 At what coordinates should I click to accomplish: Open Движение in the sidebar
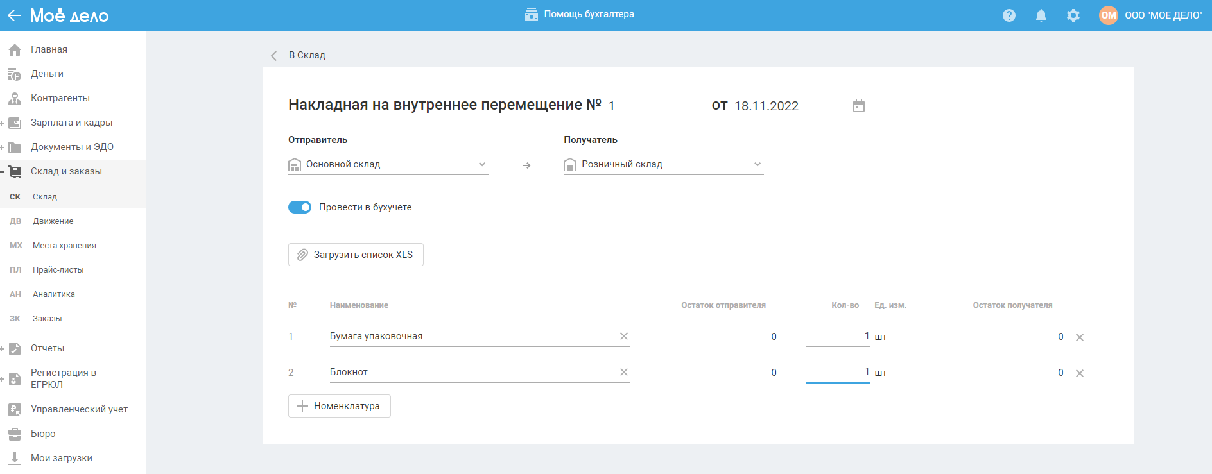click(53, 221)
